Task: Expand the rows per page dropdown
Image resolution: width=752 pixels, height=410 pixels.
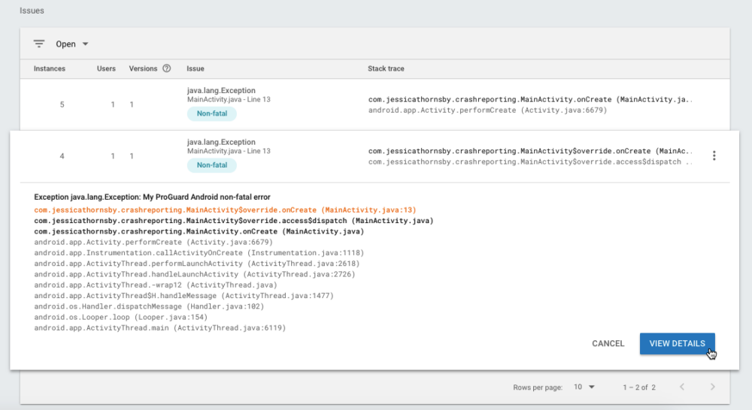Action: point(584,387)
